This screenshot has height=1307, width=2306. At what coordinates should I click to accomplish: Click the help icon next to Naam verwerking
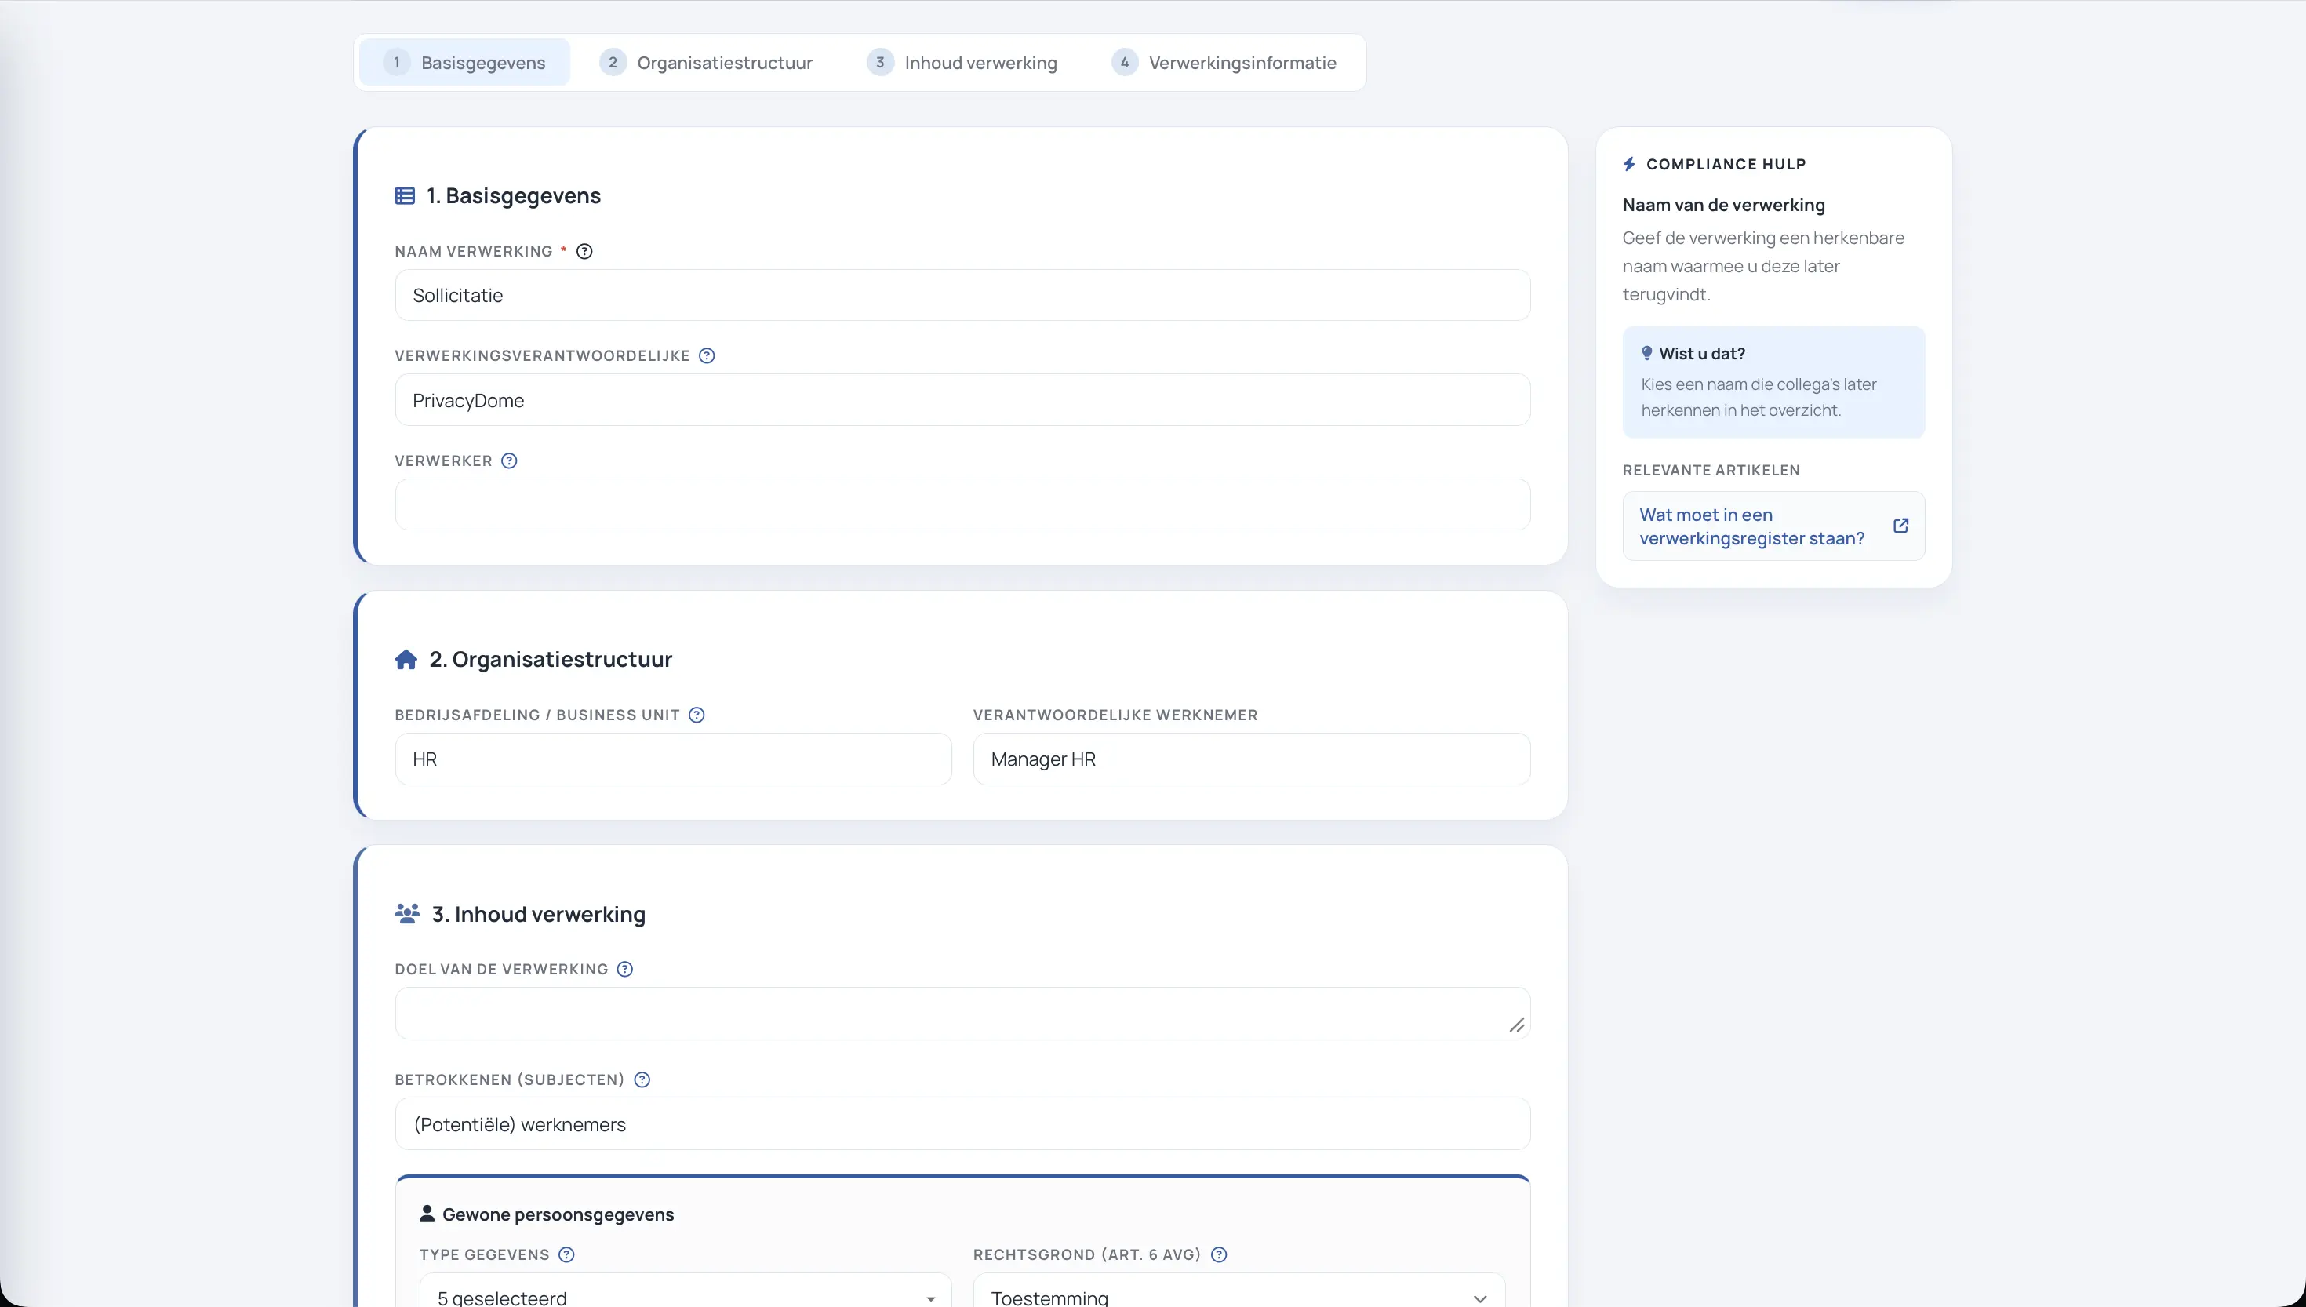(584, 251)
